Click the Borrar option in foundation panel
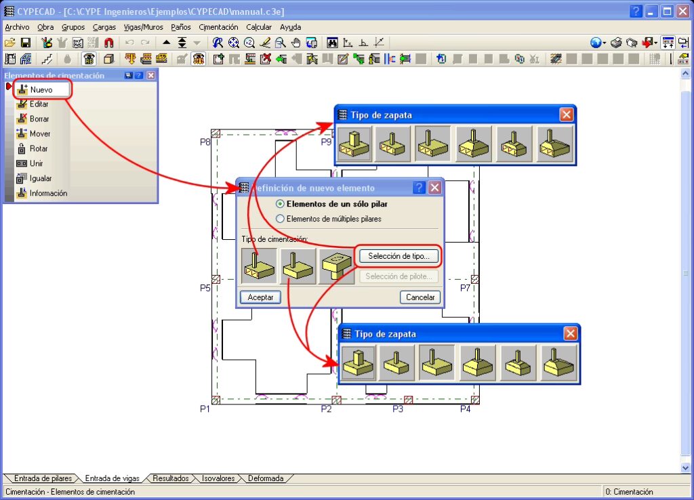694x500 pixels. [39, 119]
